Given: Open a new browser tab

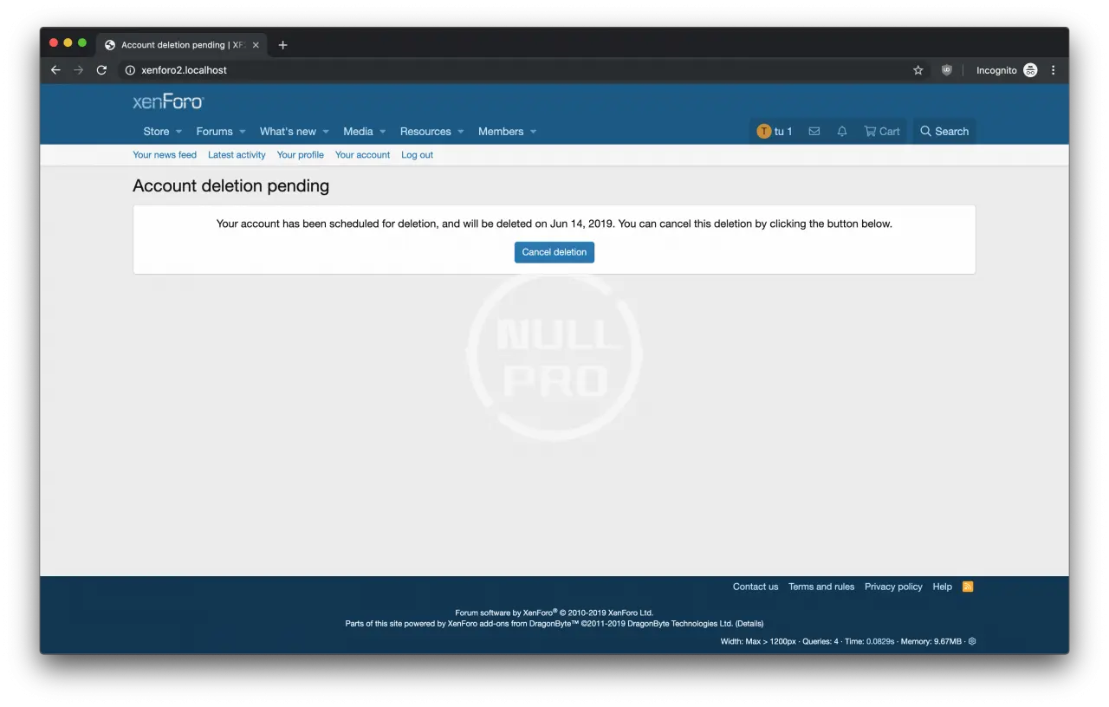Looking at the screenshot, I should pyautogui.click(x=282, y=45).
